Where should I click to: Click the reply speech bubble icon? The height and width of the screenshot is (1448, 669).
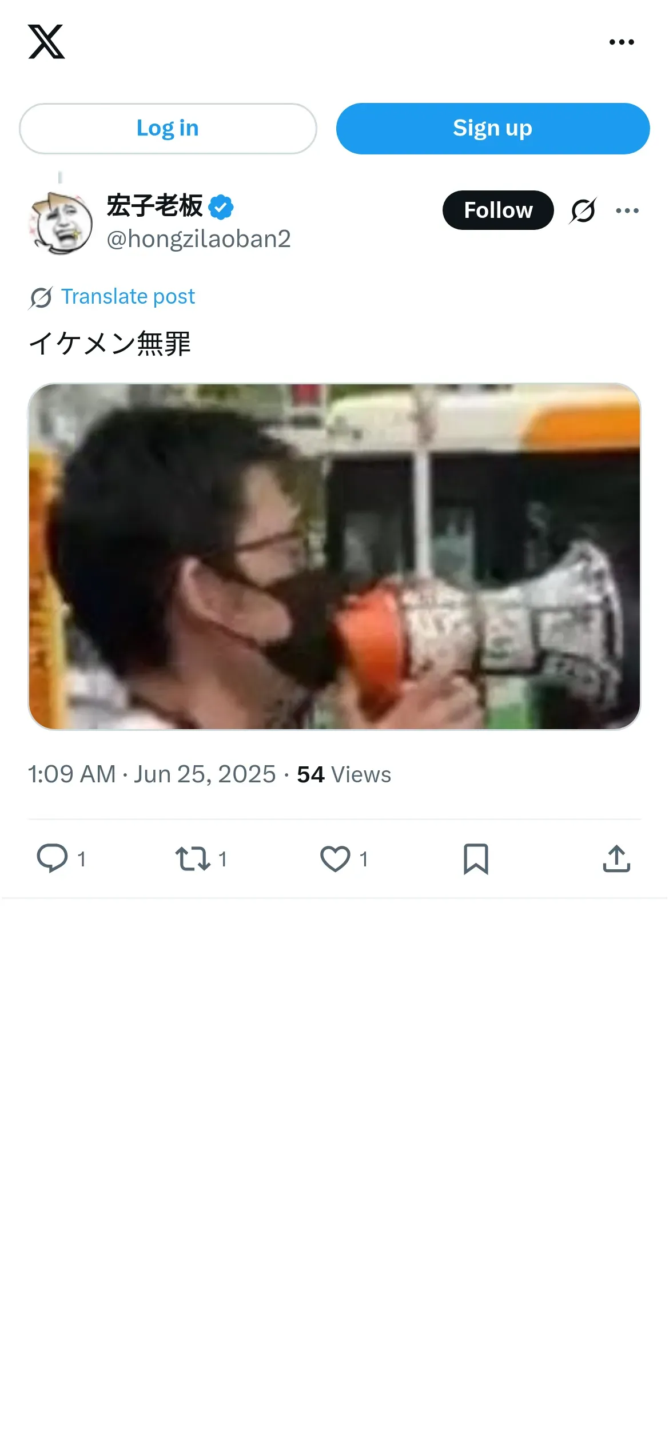click(52, 858)
